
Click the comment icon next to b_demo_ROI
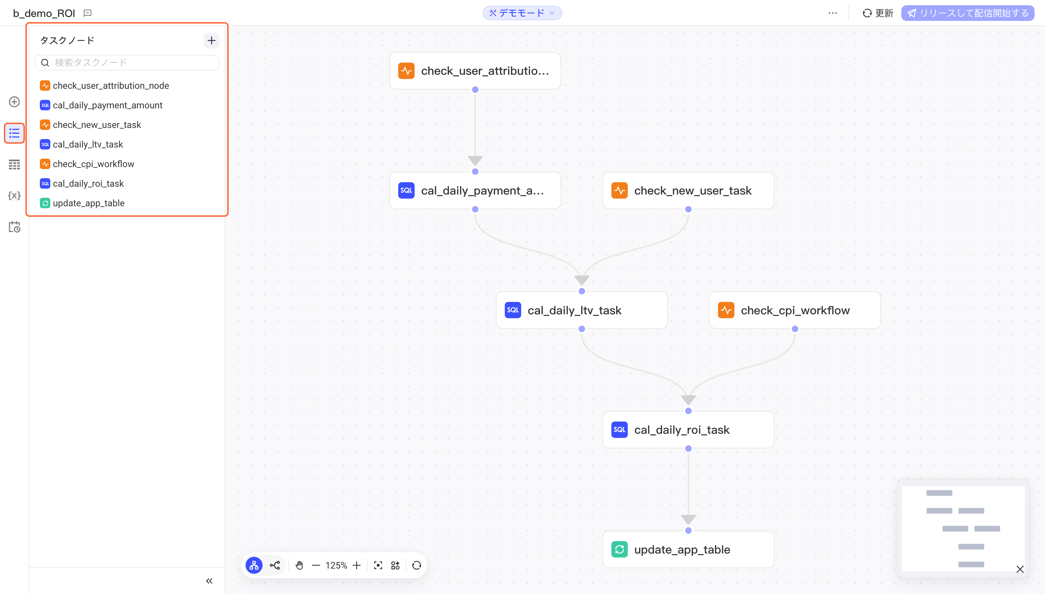(x=88, y=13)
